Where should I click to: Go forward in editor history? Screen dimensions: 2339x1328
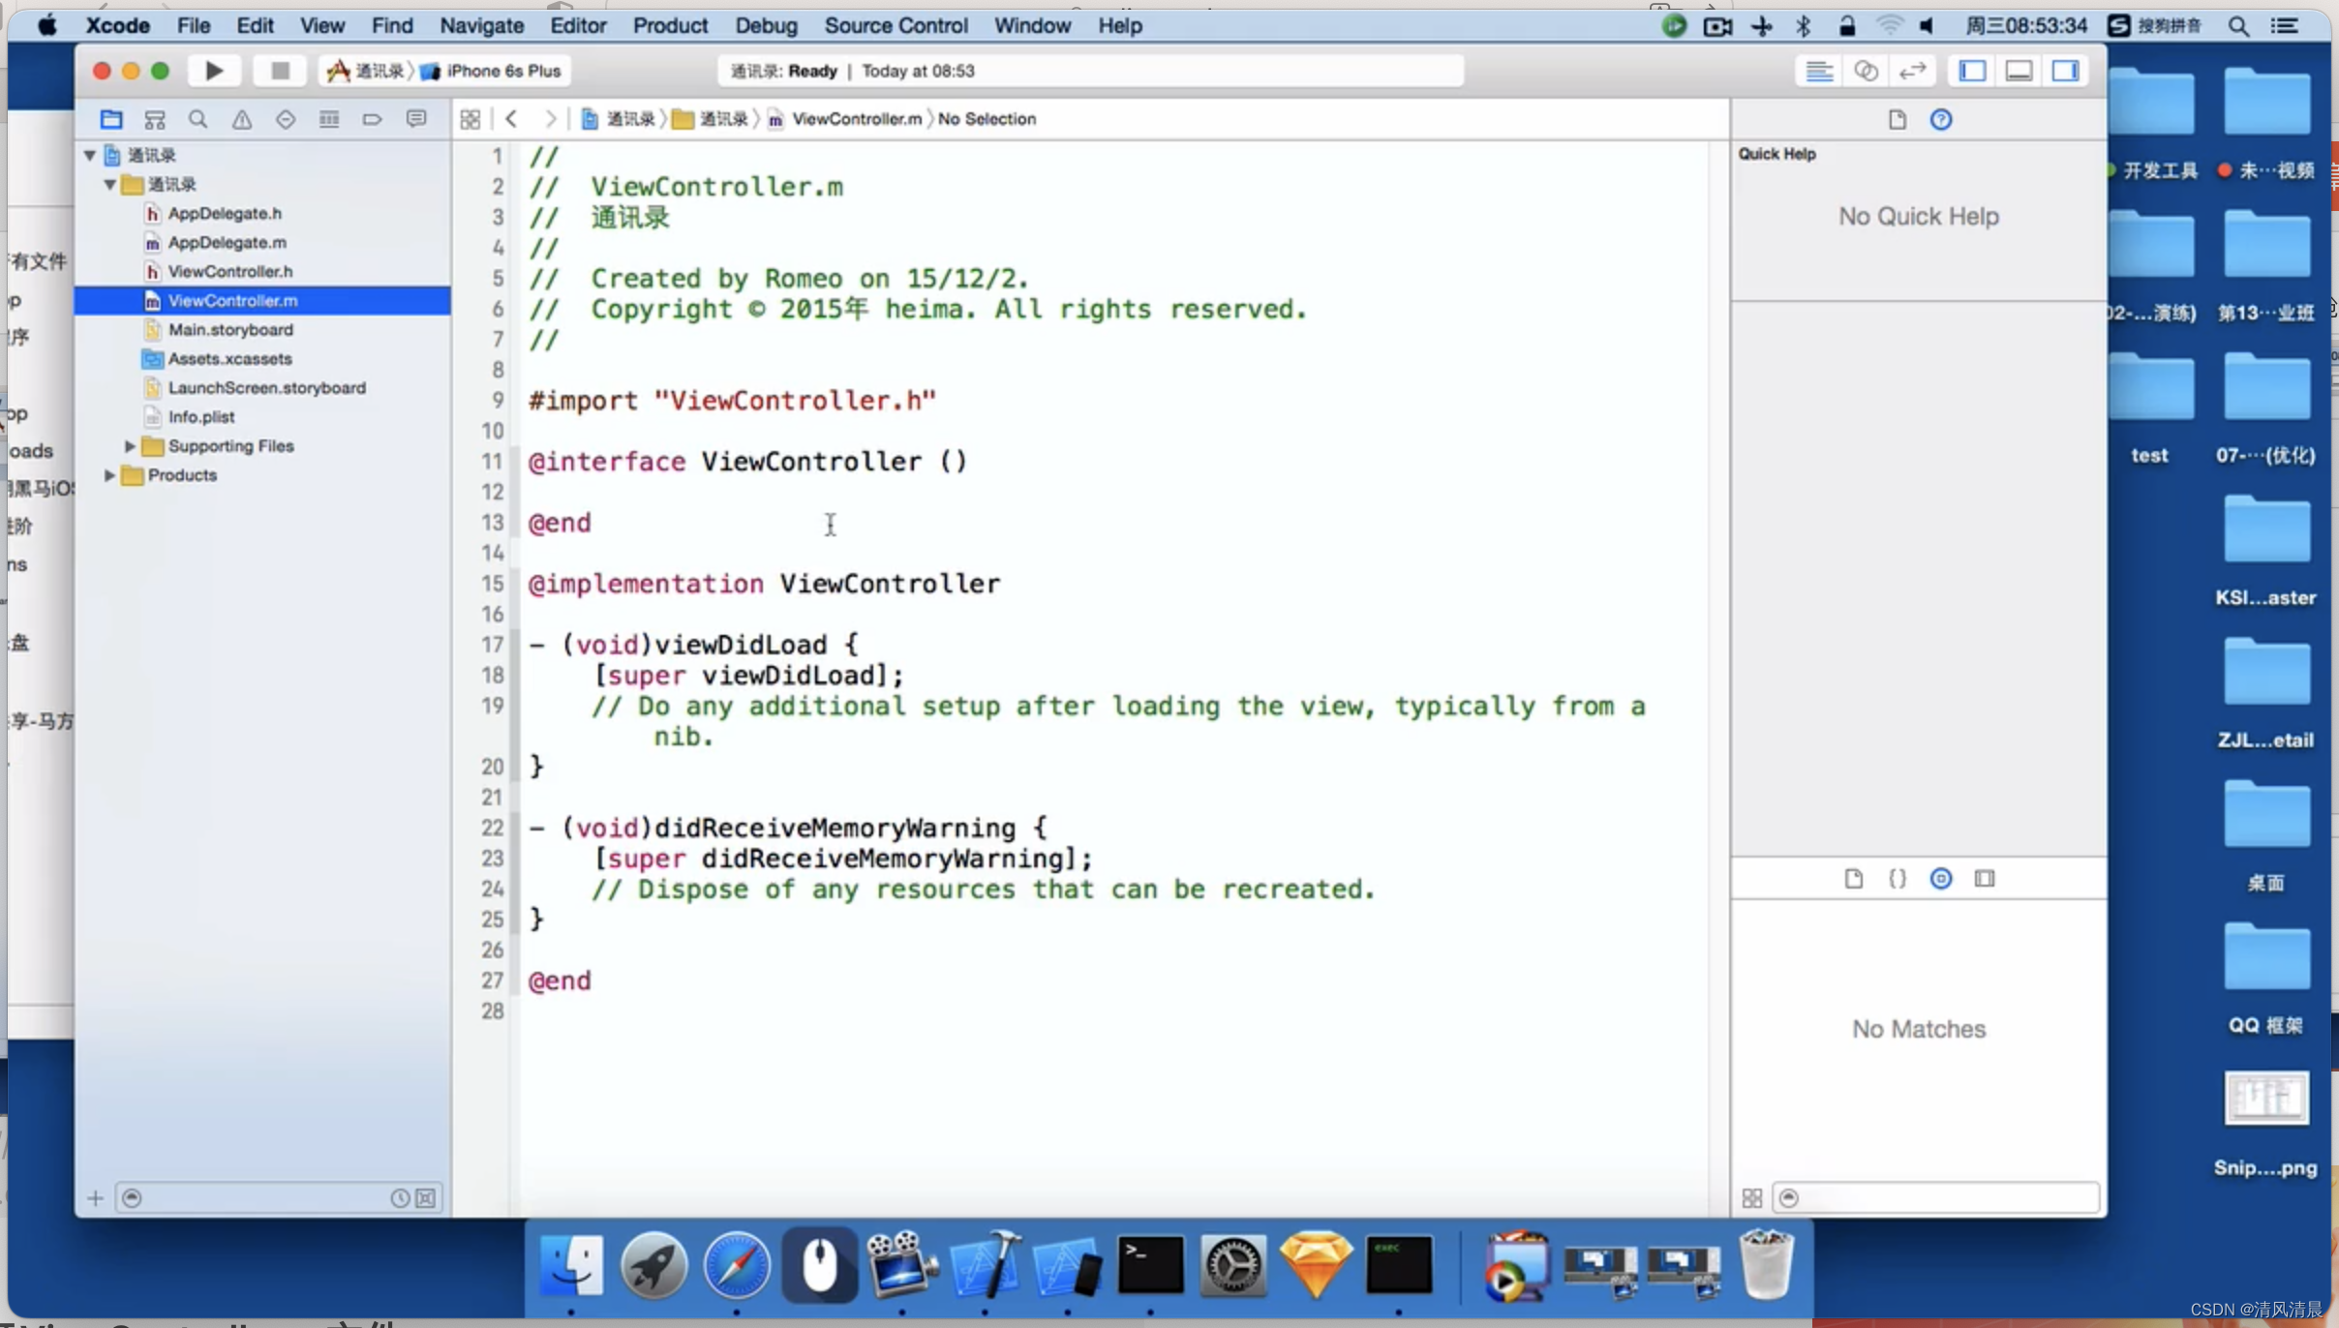550,119
